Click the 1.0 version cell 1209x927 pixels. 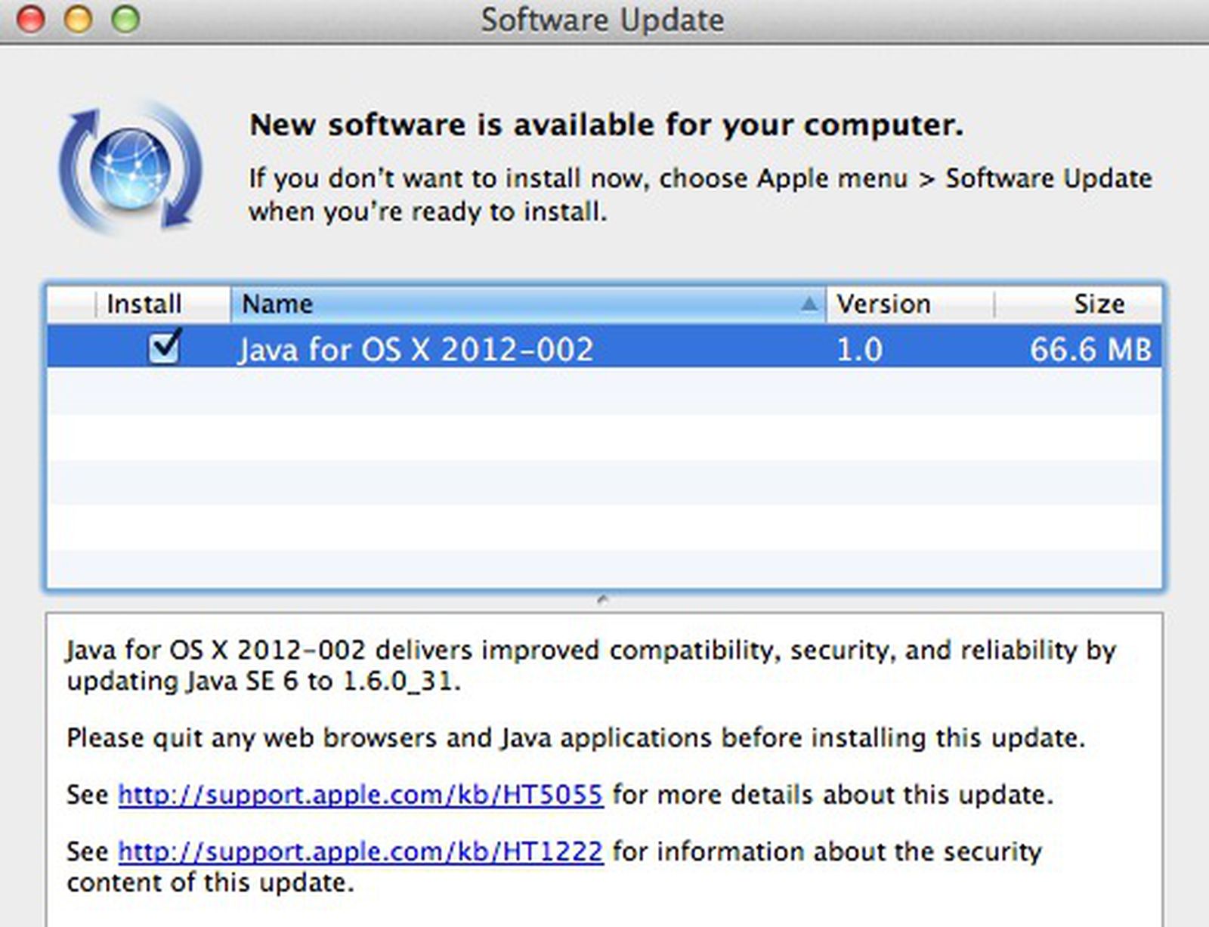coord(859,349)
